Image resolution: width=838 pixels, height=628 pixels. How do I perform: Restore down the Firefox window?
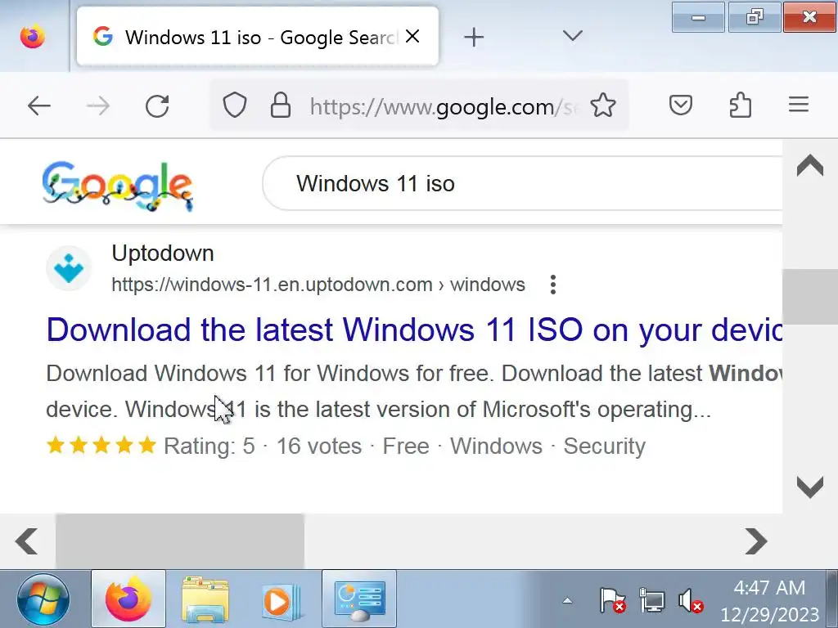[754, 17]
